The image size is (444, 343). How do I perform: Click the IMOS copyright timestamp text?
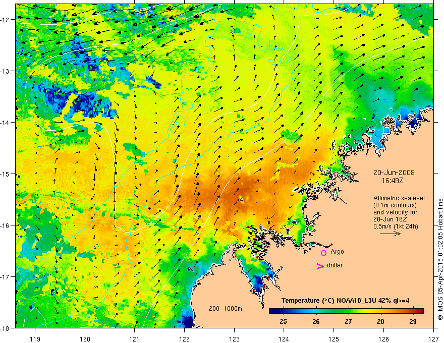[440, 259]
